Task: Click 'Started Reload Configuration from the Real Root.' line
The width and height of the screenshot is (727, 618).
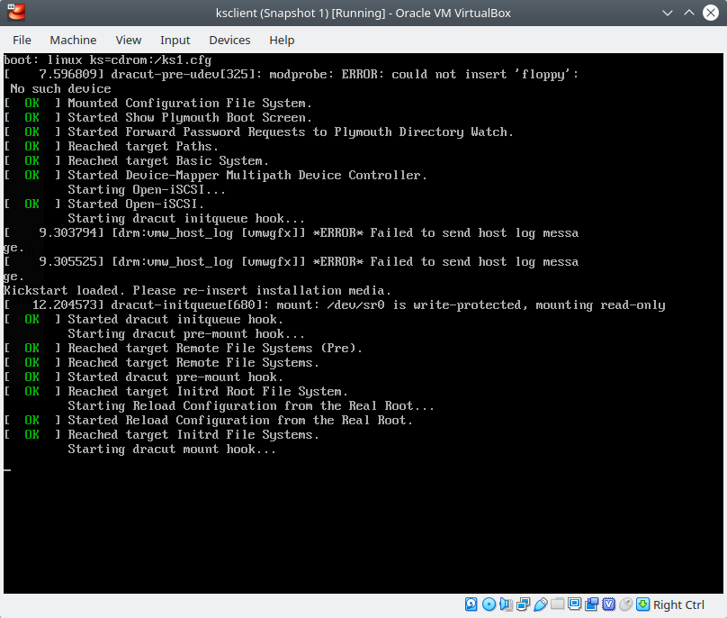Action: pyautogui.click(x=208, y=420)
